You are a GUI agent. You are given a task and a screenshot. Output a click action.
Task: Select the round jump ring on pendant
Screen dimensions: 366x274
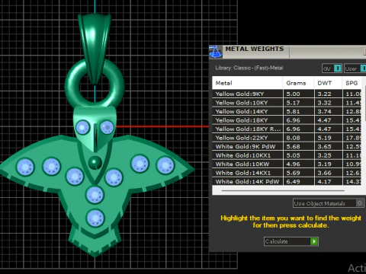(x=70, y=85)
